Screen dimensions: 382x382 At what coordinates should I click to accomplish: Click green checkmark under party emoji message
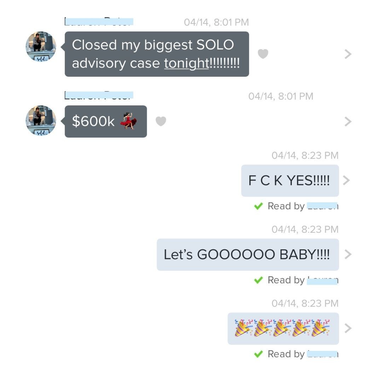point(258,354)
